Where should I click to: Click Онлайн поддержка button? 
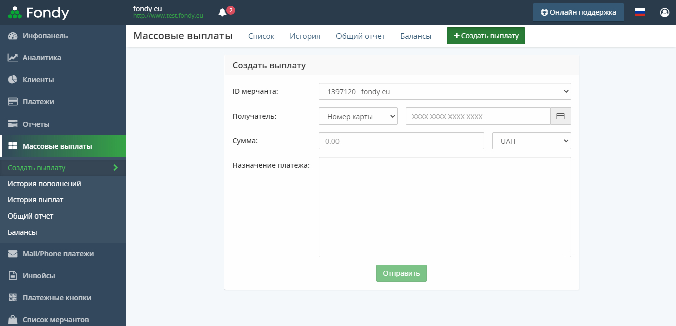point(579,12)
